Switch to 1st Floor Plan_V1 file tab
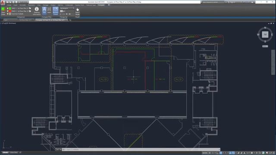 pyautogui.click(x=25, y=20)
